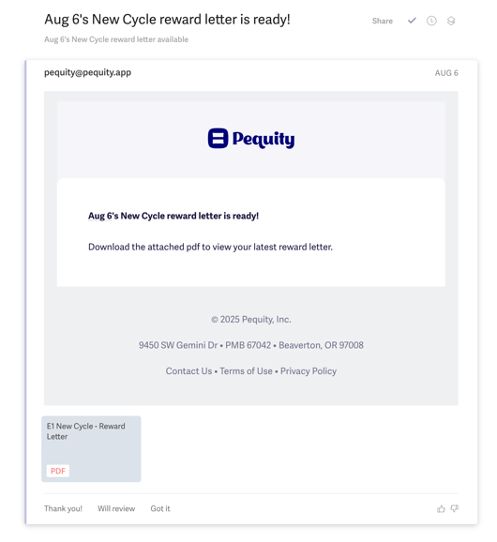The height and width of the screenshot is (542, 497).
Task: Open the Contact Us link
Action: [188, 371]
